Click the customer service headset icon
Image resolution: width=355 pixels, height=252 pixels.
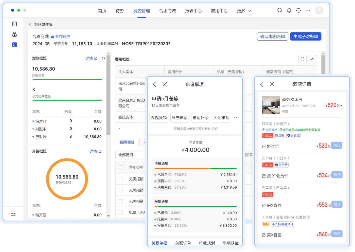coord(298,10)
